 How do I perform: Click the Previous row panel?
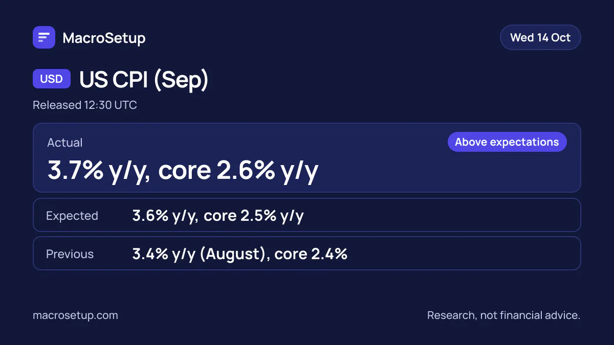pos(307,253)
